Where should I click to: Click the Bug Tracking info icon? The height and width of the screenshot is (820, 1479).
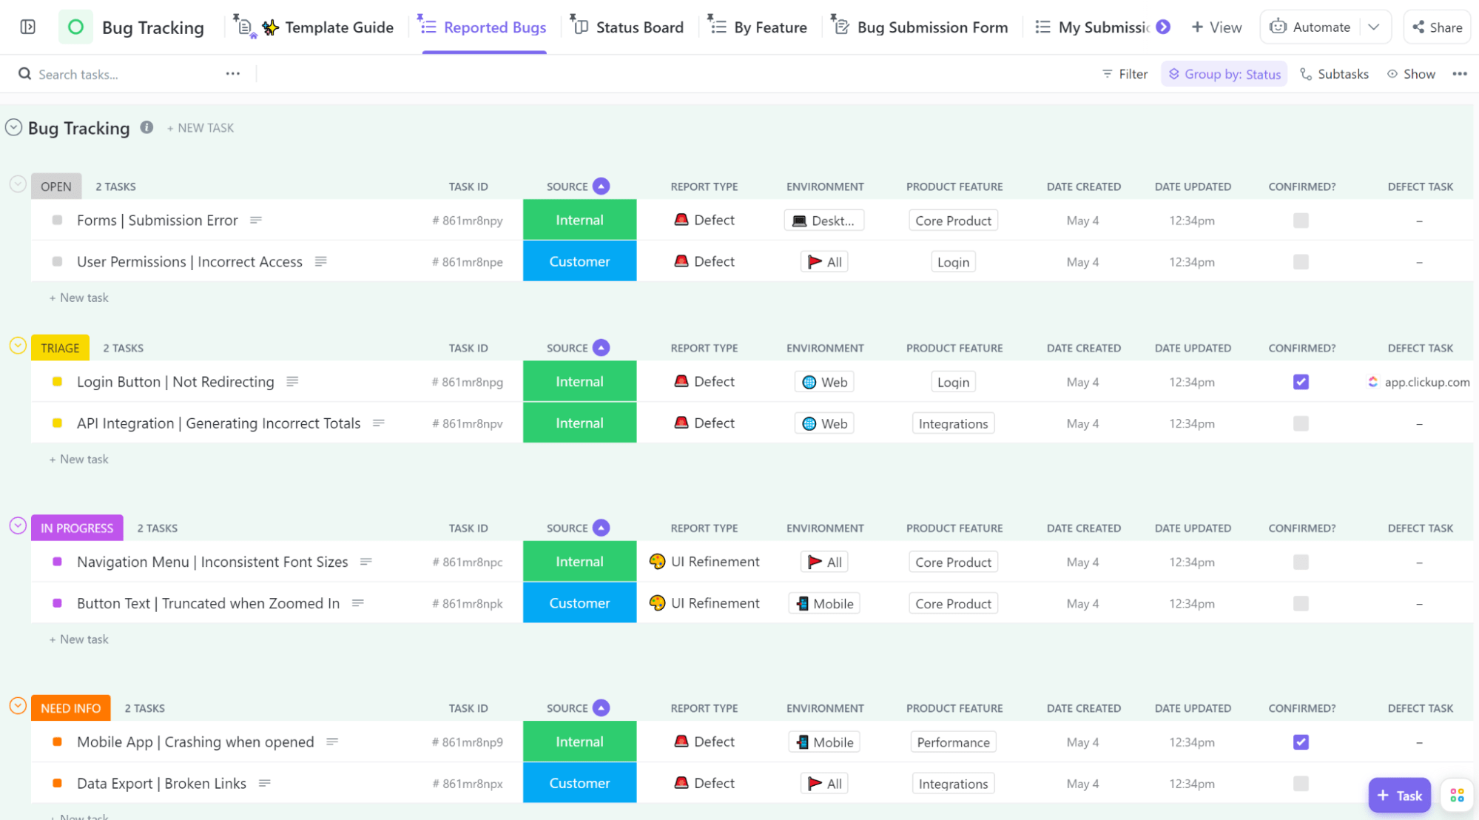(x=146, y=127)
